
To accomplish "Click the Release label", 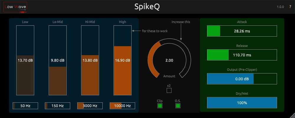I will pos(242,46).
